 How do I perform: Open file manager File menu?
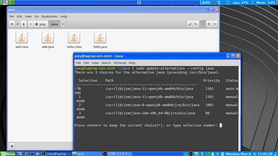tap(12, 16)
